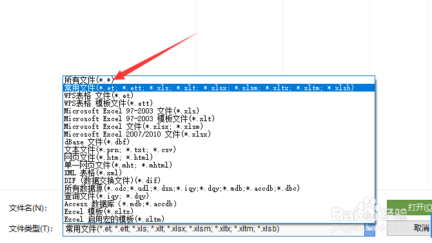Select 所有数据源 file type entry
This screenshot has width=432, height=243.
click(219, 188)
